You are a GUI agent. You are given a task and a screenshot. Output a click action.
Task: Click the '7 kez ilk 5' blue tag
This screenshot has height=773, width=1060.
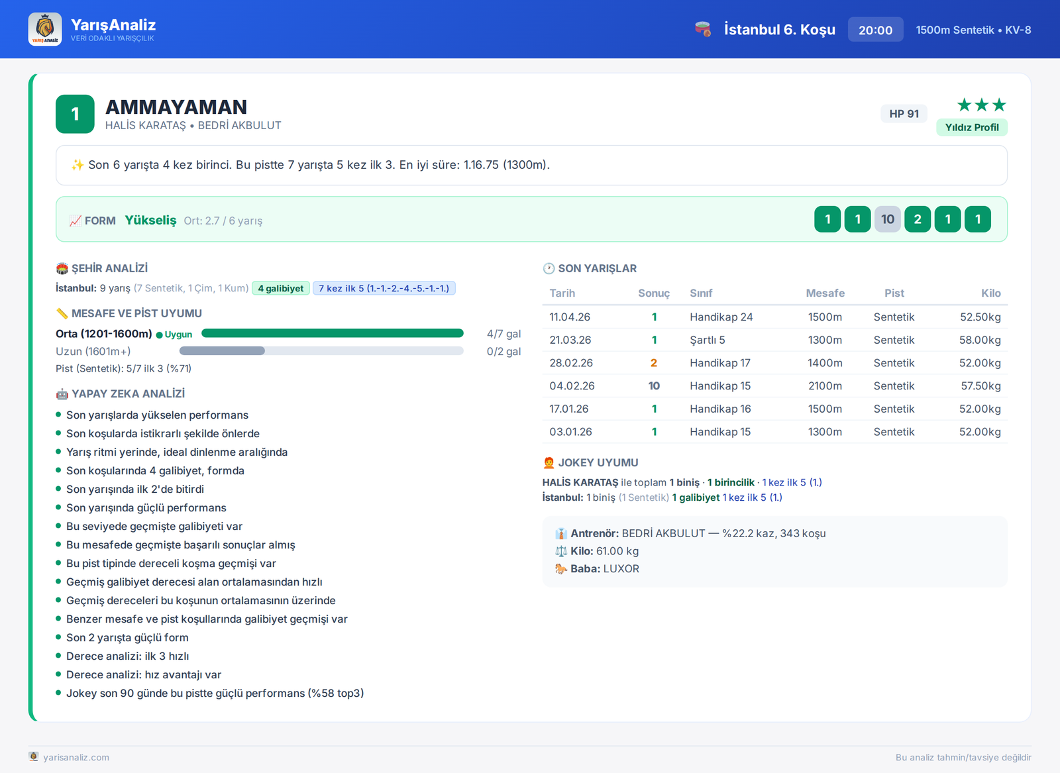[x=384, y=288]
